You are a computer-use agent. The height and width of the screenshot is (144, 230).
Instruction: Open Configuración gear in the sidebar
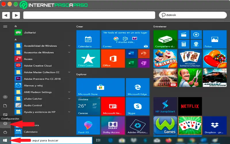[5, 124]
